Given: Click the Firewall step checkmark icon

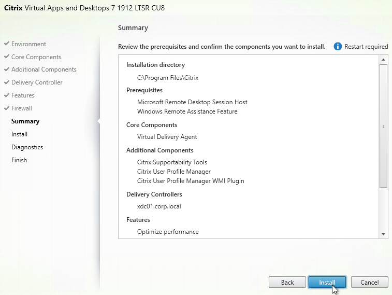Looking at the screenshot, I should coord(7,108).
